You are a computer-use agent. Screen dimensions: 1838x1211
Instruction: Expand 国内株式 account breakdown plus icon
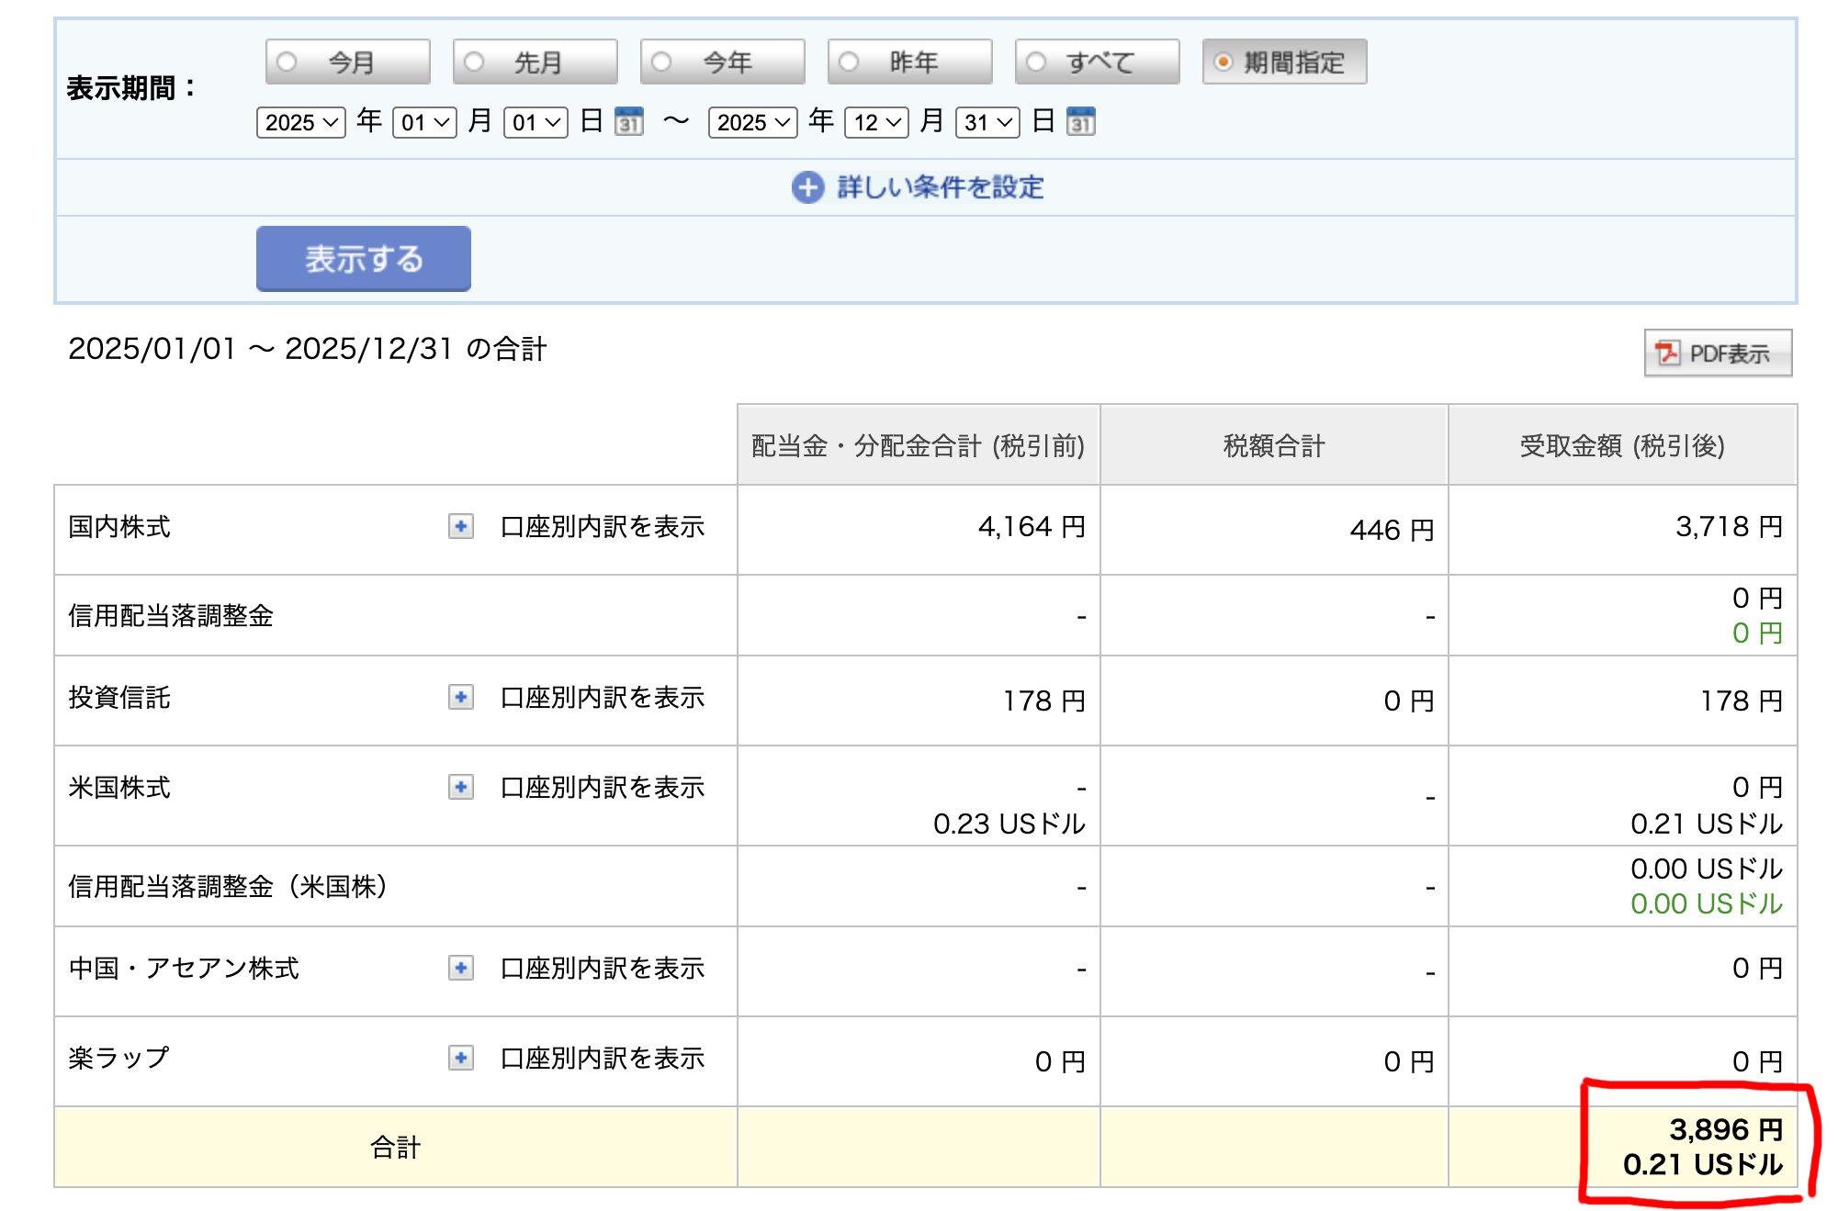click(x=461, y=526)
